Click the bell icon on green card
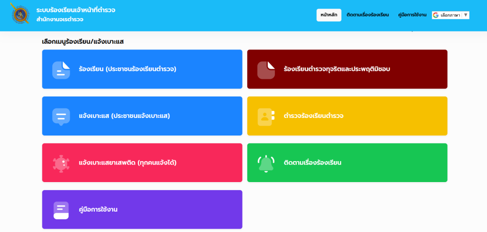487x232 pixels. [x=266, y=164]
